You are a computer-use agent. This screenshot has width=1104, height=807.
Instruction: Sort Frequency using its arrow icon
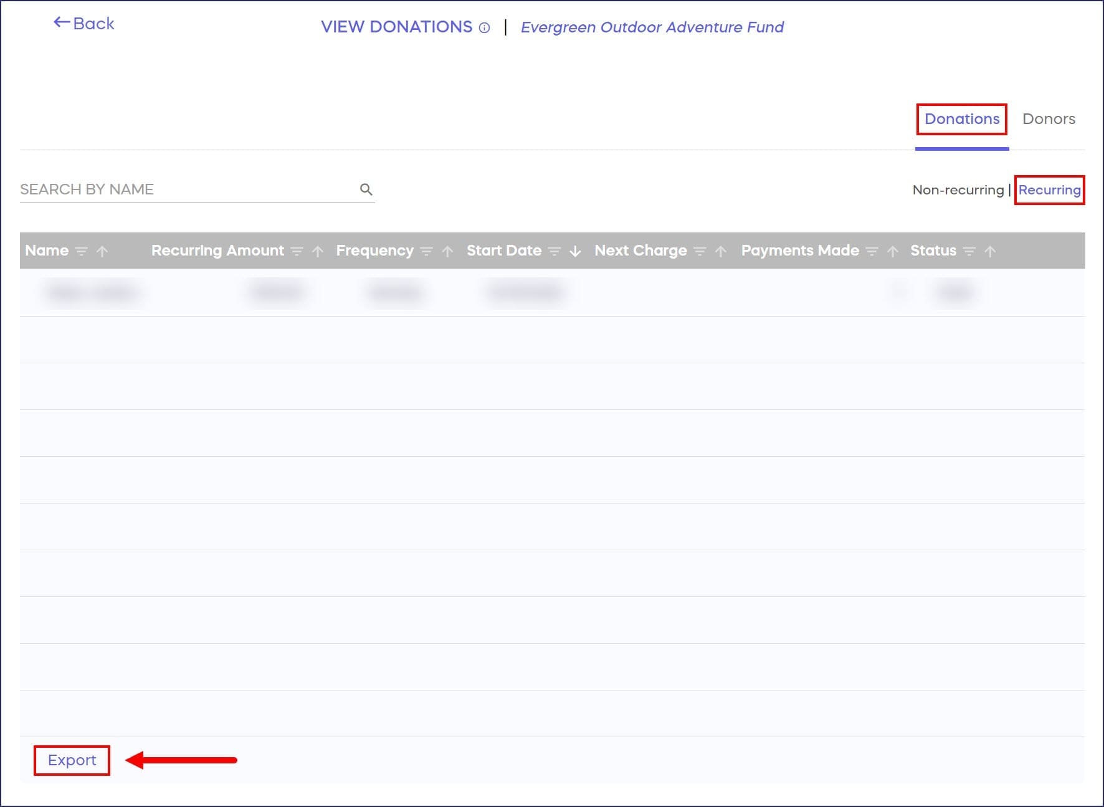point(447,251)
